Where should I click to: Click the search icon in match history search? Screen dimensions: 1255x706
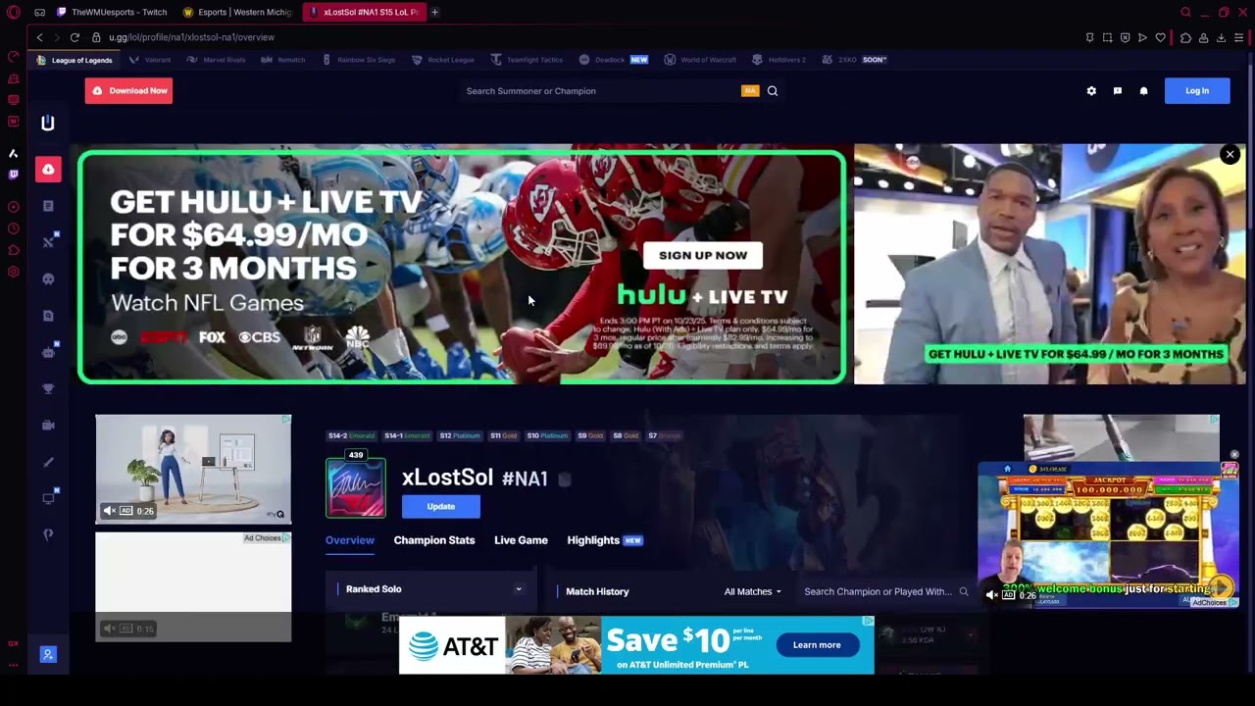[964, 592]
